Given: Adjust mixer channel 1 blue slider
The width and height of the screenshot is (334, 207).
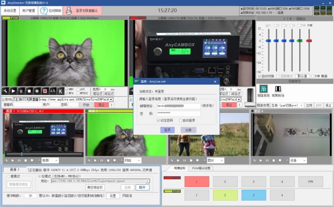Looking at the screenshot, I should click(x=269, y=41).
